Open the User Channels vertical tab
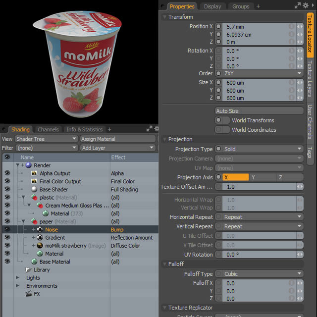317x317 pixels. tap(310, 121)
